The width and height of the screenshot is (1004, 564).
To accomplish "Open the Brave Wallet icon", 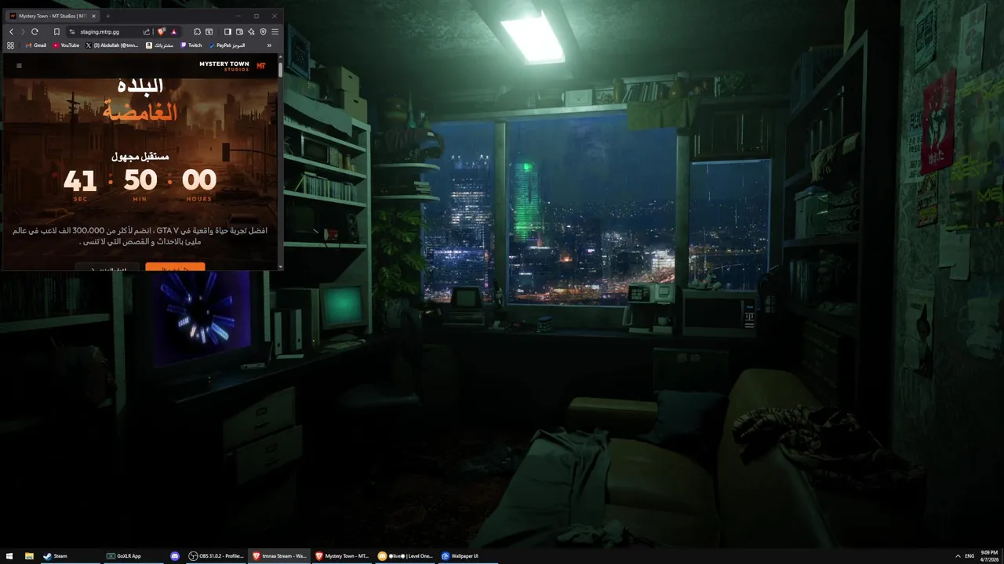I will pos(239,32).
